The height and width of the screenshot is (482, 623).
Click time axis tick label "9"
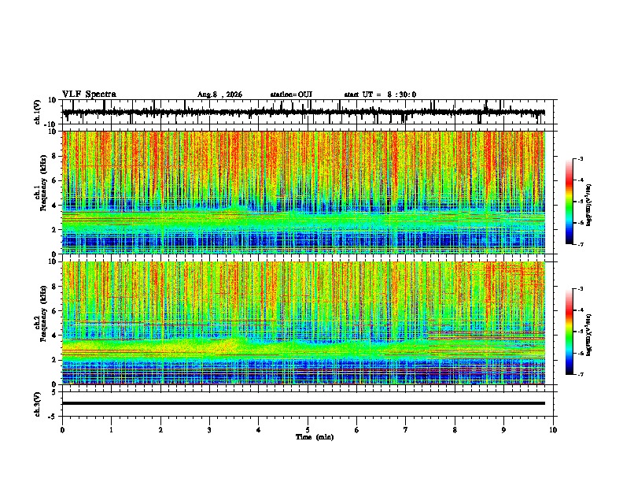point(503,430)
